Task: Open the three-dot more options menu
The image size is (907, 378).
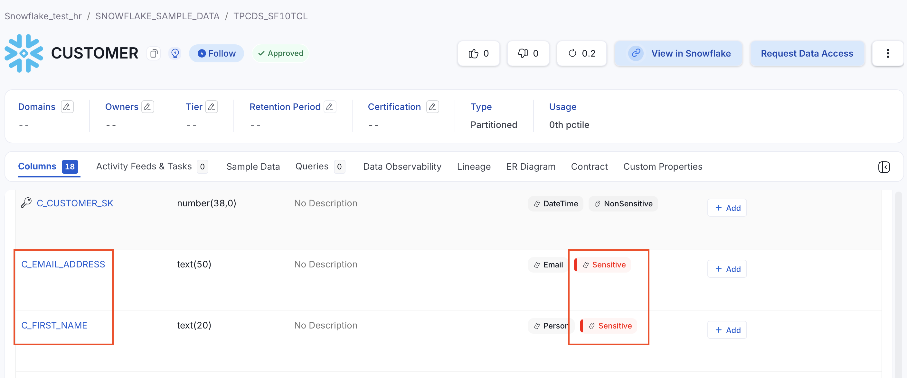Action: click(x=888, y=53)
